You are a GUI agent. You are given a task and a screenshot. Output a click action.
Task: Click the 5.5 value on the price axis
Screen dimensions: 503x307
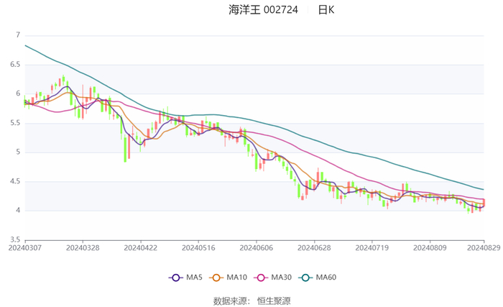pyautogui.click(x=14, y=123)
